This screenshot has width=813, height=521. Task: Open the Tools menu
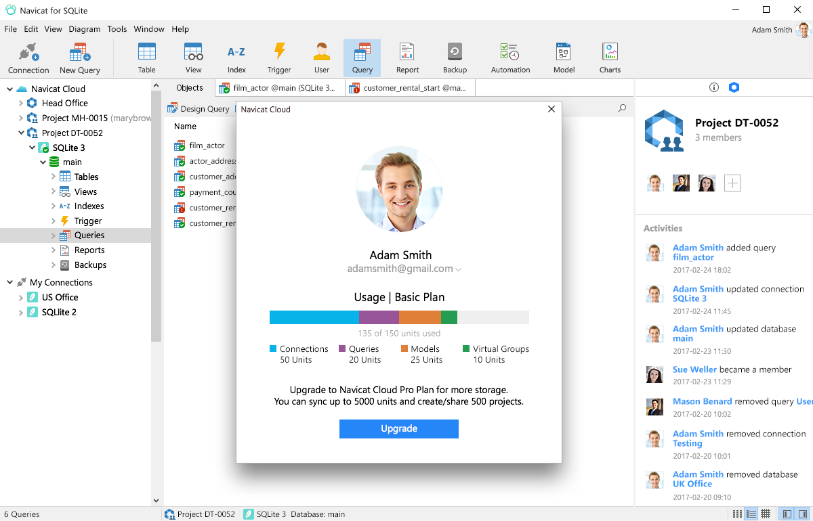click(x=117, y=29)
